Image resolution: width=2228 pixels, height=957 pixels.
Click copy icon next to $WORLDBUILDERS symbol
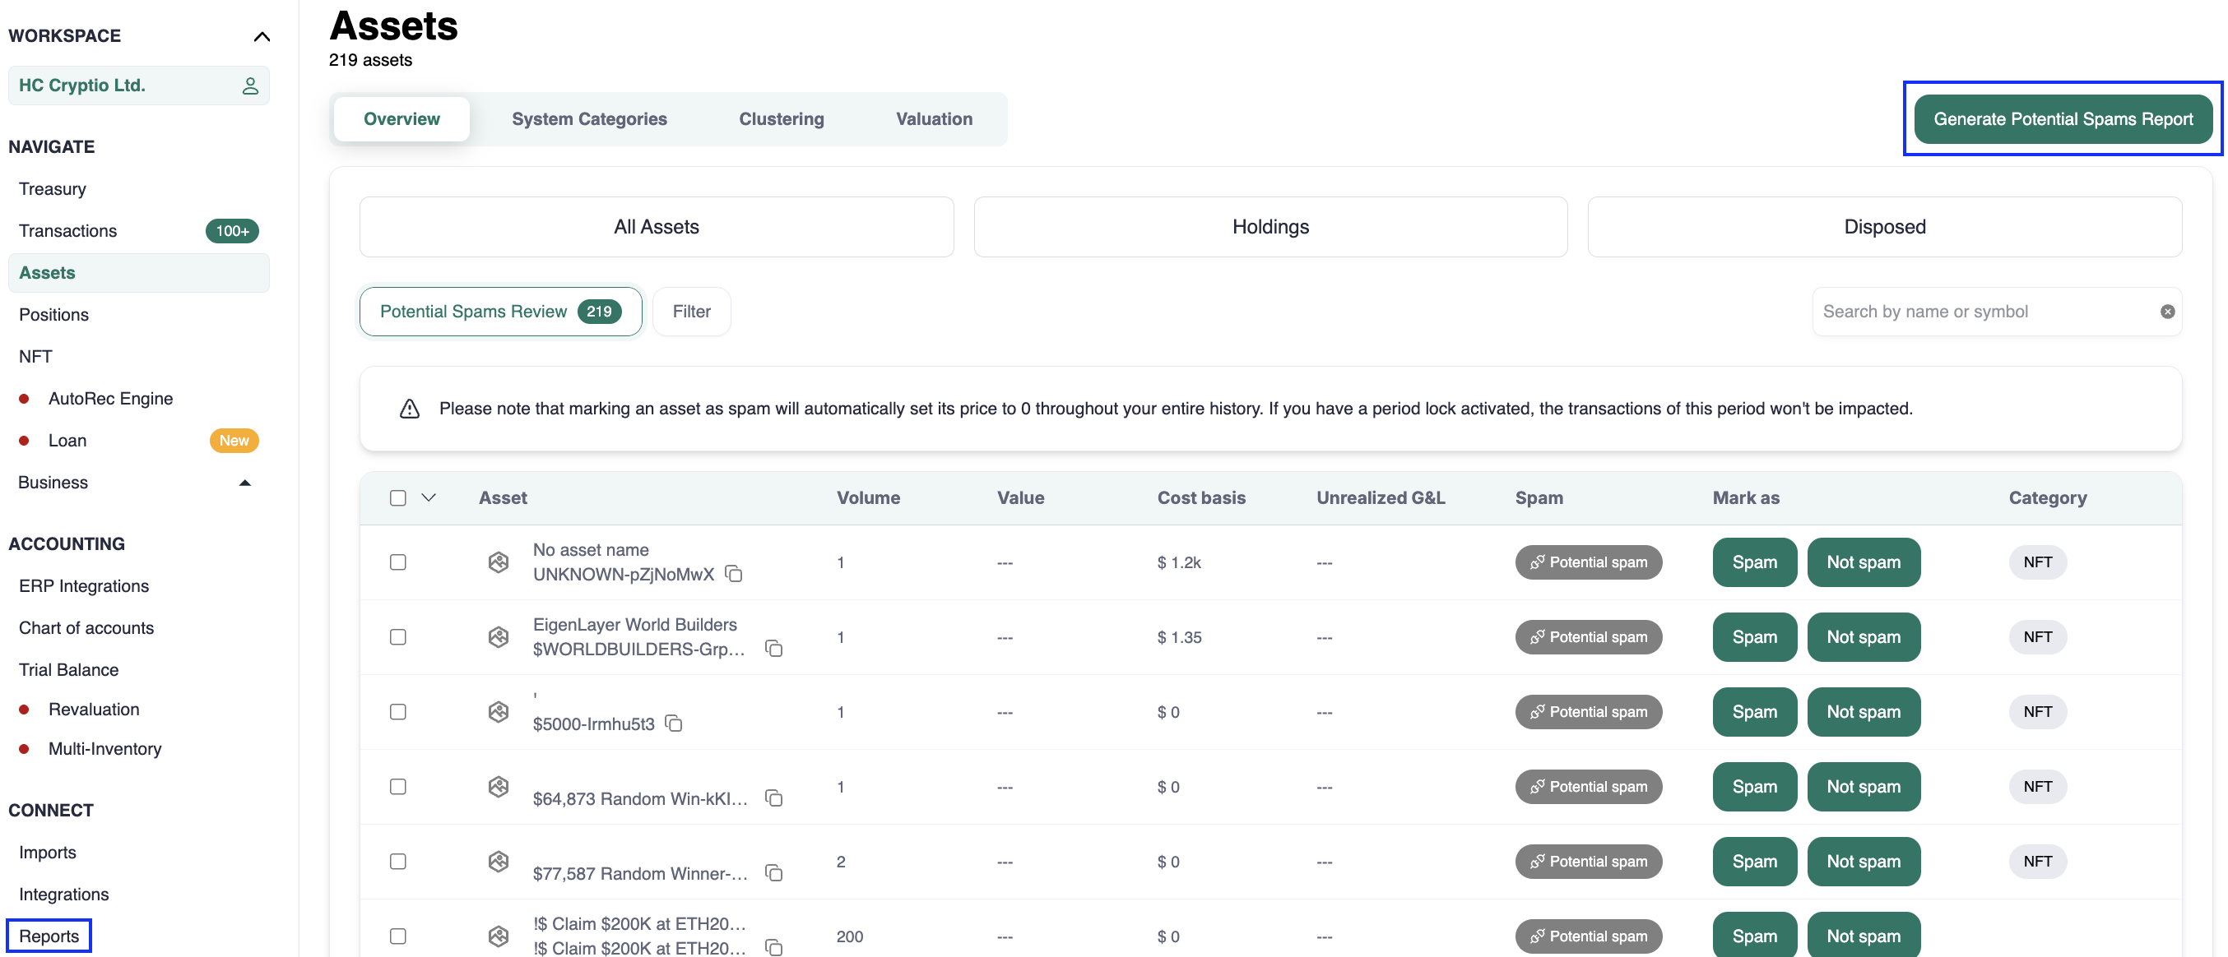click(x=773, y=649)
